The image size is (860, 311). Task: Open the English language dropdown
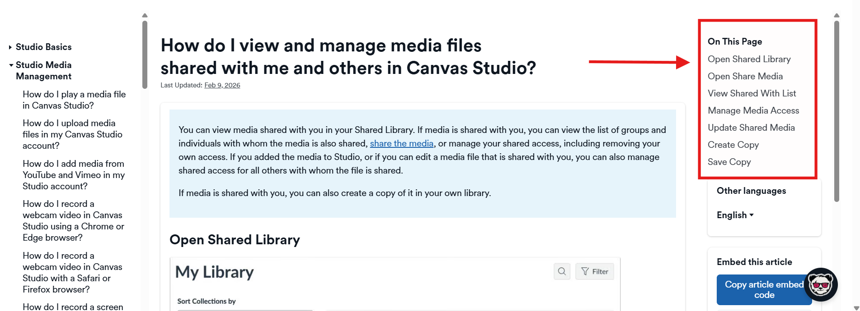tap(735, 215)
